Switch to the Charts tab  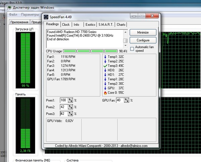121,25
